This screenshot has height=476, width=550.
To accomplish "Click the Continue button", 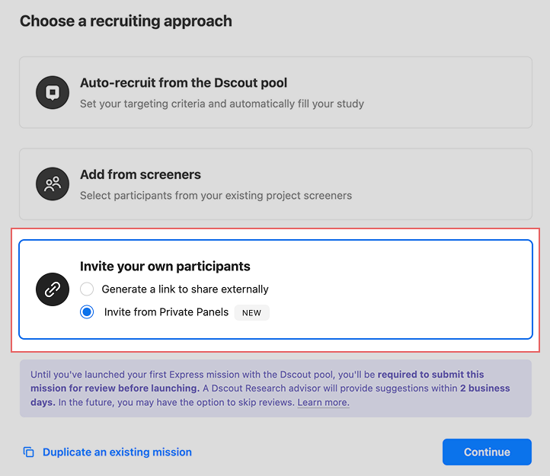I will tap(487, 452).
